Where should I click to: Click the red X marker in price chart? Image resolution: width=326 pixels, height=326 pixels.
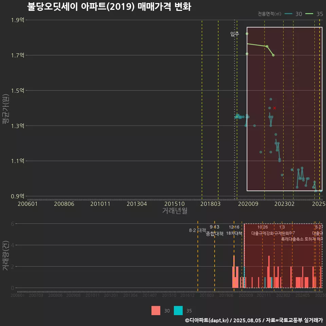[x=274, y=108]
